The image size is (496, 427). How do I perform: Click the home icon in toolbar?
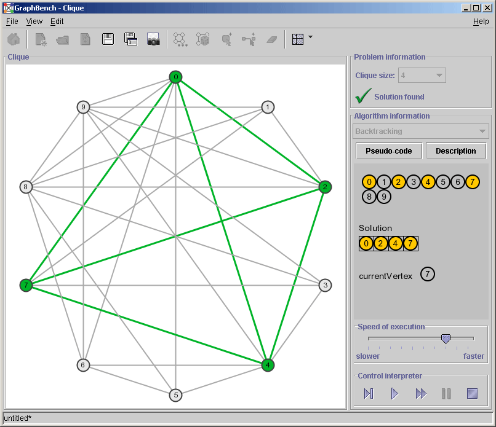click(x=14, y=39)
